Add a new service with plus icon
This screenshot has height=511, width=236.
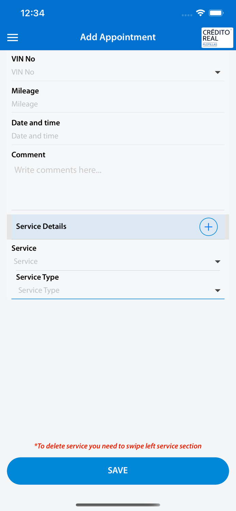click(x=208, y=227)
